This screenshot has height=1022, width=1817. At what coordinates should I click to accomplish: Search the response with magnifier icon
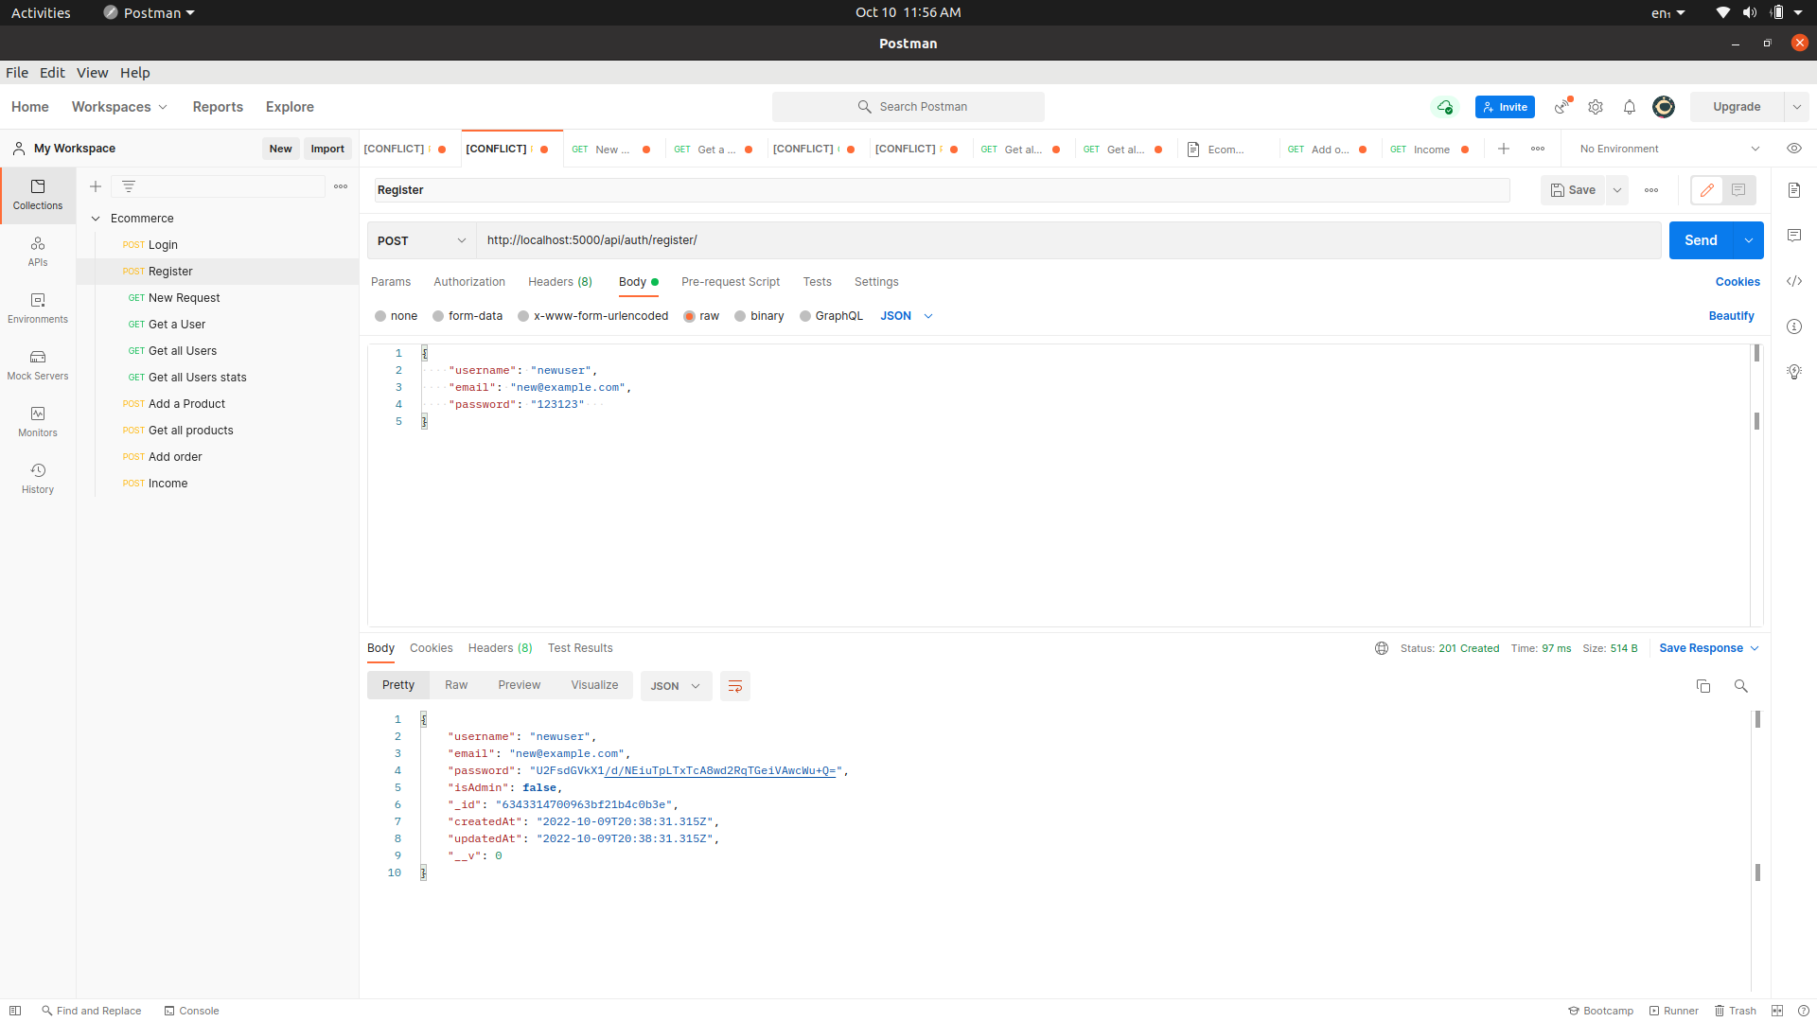pyautogui.click(x=1741, y=686)
